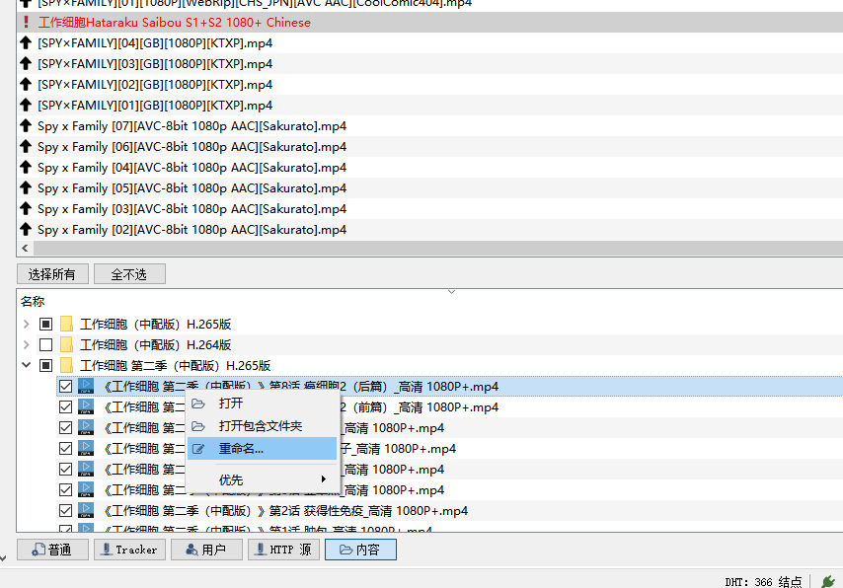Click the DHT: 366 结点 status text
The image size is (843, 588).
click(x=763, y=581)
